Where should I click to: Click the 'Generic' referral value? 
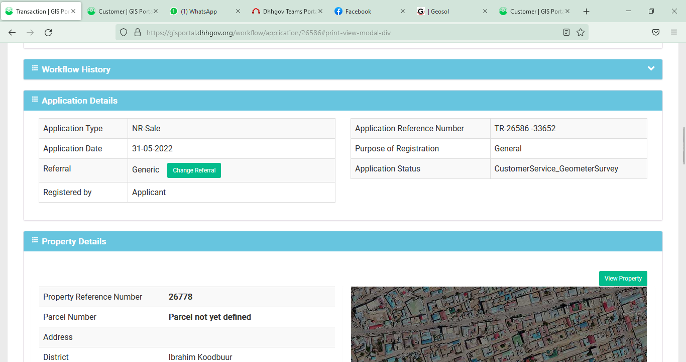146,170
